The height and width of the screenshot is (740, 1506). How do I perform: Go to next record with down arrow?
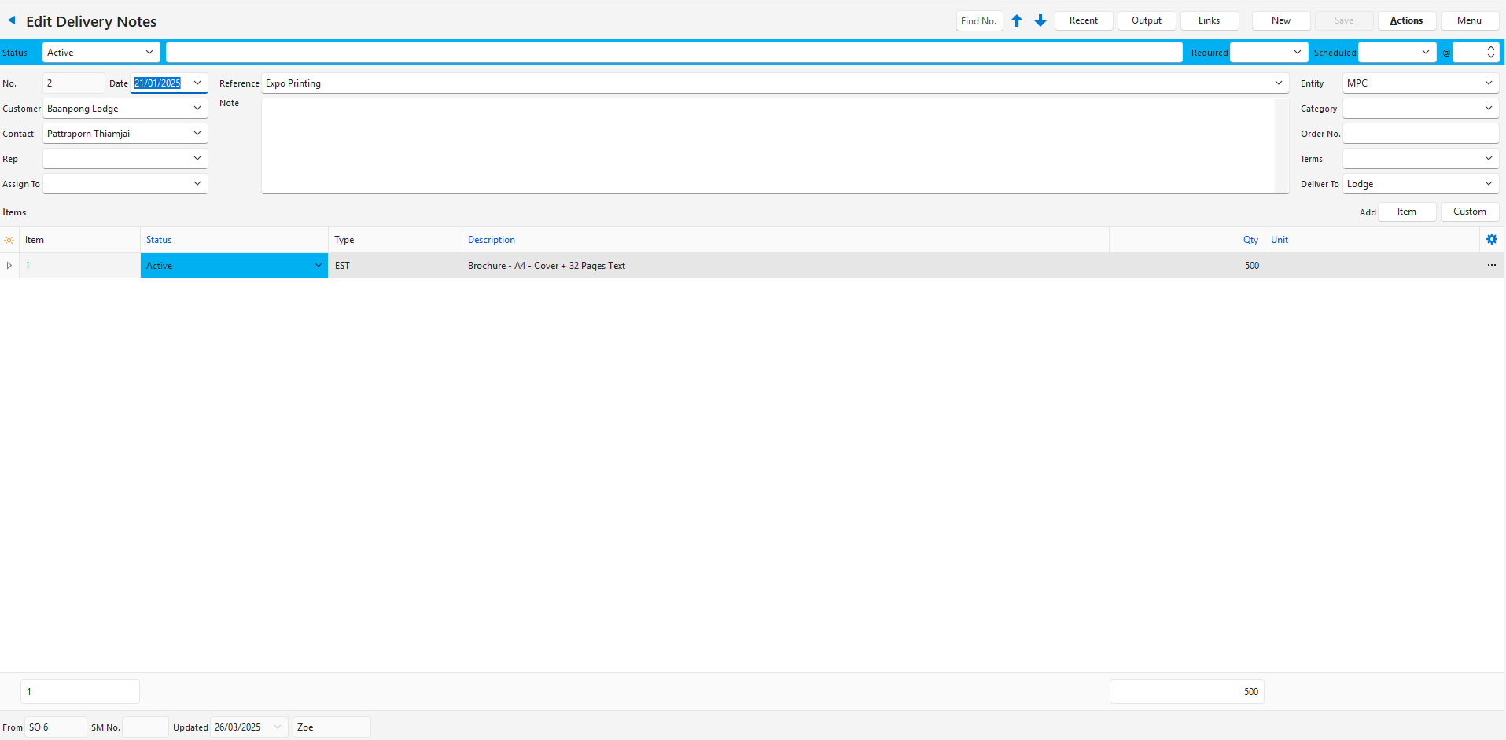click(x=1040, y=20)
